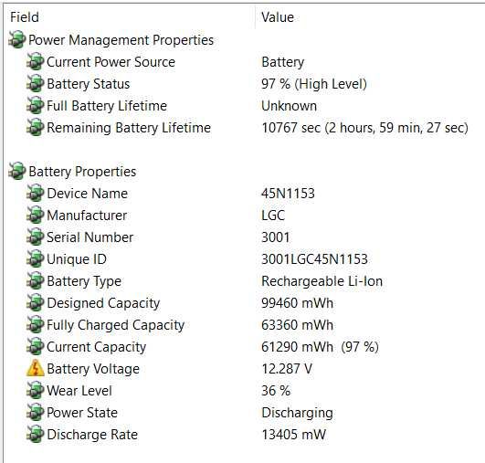
Task: Click the Power State row icon
Action: pos(35,412)
